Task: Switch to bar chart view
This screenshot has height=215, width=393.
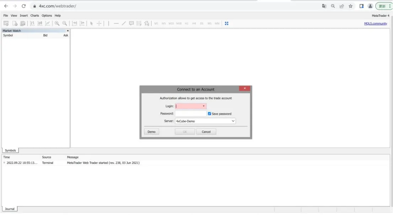Action: tap(32, 23)
